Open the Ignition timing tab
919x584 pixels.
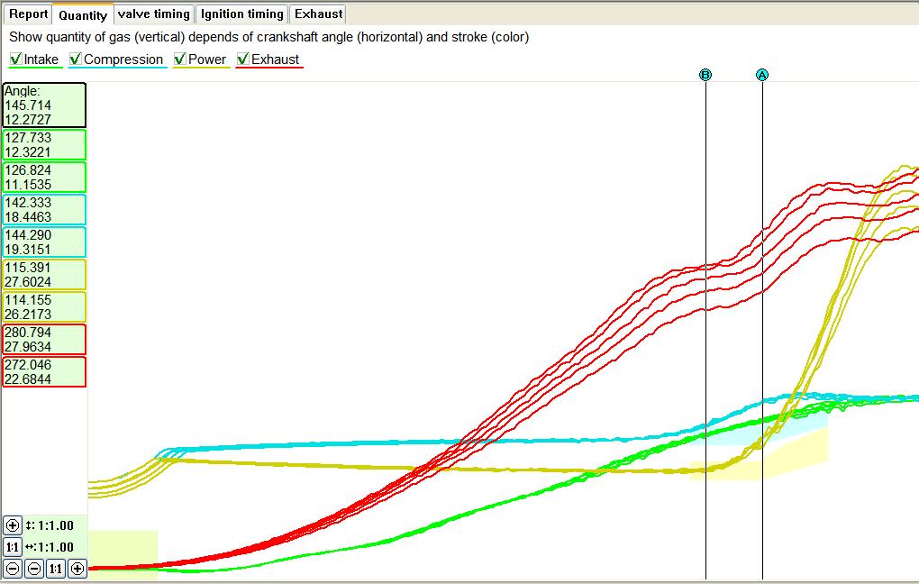[x=242, y=14]
